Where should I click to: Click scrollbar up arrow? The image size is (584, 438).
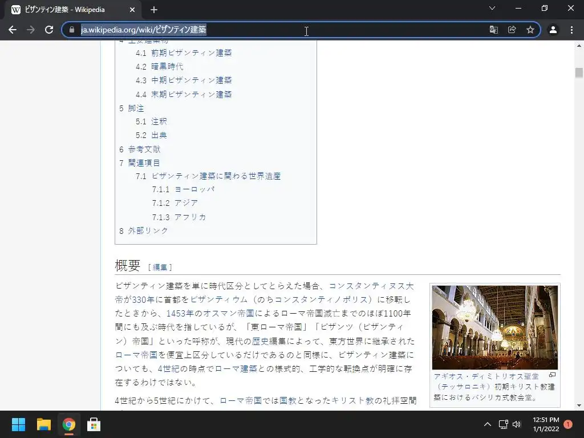(x=579, y=46)
